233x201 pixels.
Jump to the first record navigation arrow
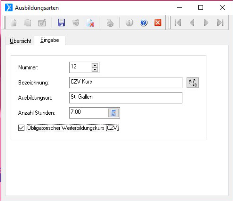pos(177,23)
